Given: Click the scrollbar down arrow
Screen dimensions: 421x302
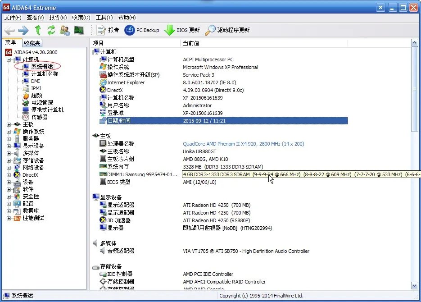Looking at the screenshot, I should (x=414, y=285).
